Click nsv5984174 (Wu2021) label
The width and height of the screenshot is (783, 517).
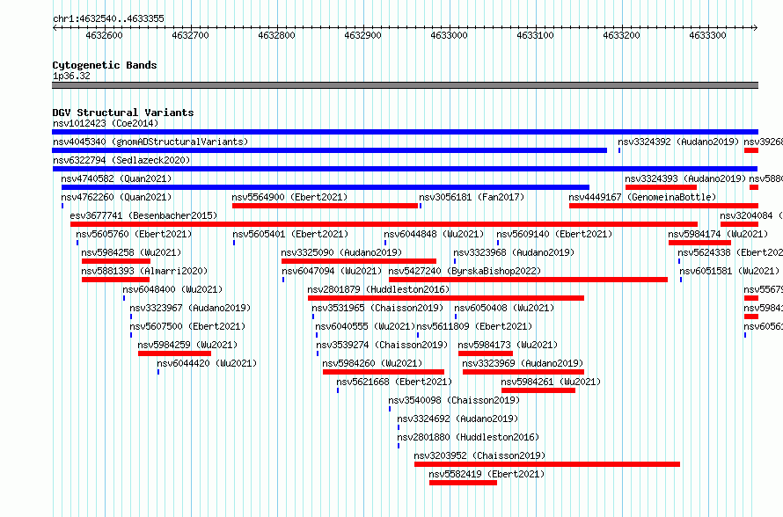[718, 234]
